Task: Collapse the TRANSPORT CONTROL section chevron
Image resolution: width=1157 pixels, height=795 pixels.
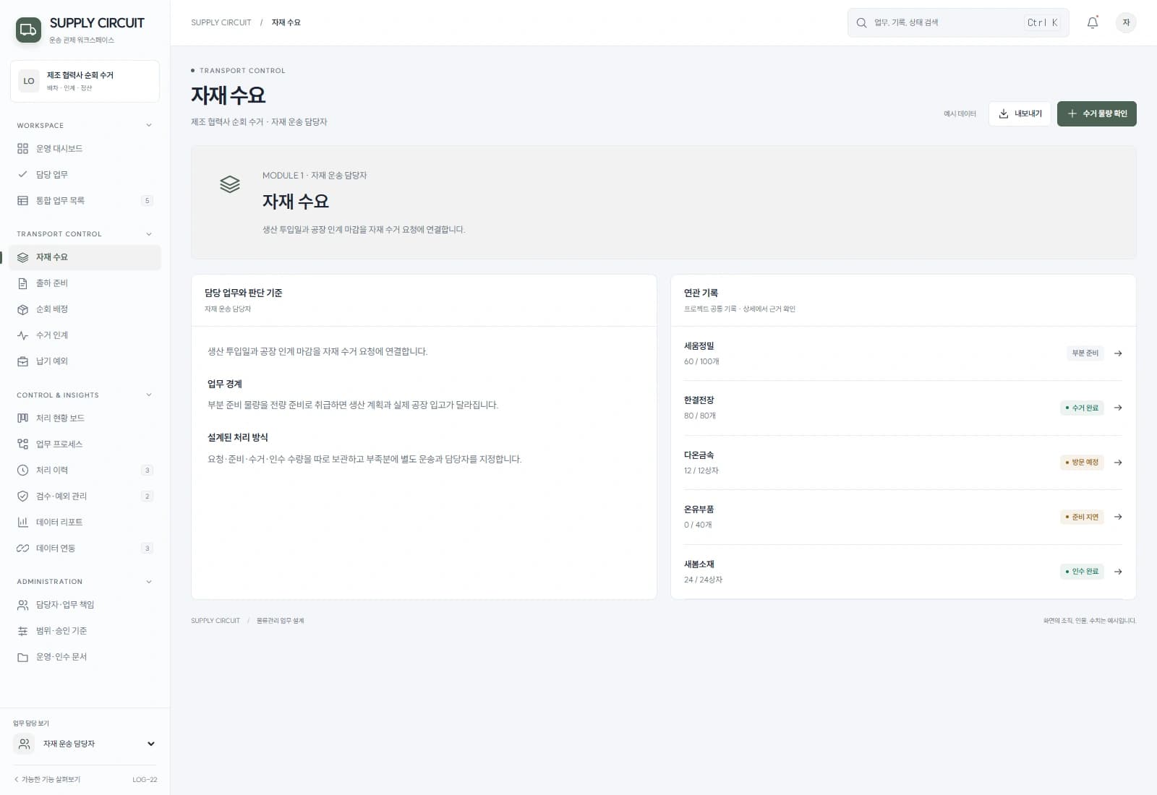Action: point(149,234)
